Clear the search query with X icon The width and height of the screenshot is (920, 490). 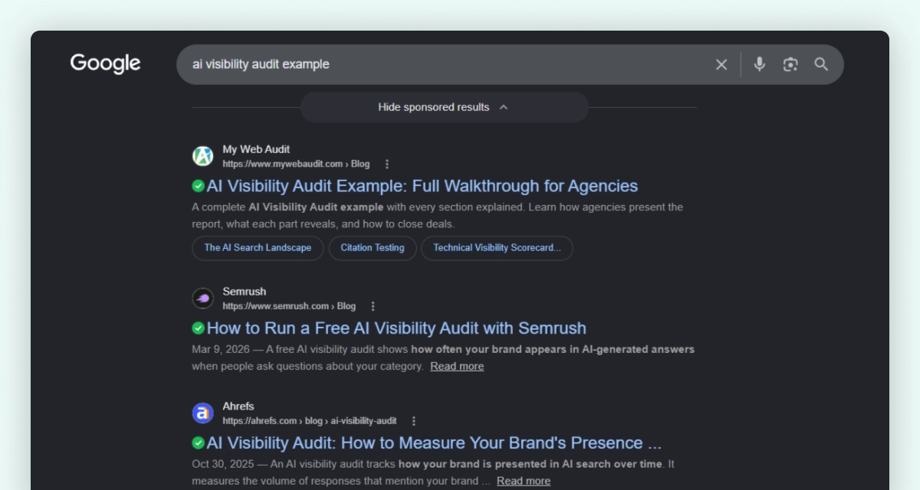[721, 64]
